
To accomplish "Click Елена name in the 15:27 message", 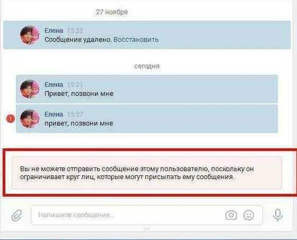I will point(54,114).
